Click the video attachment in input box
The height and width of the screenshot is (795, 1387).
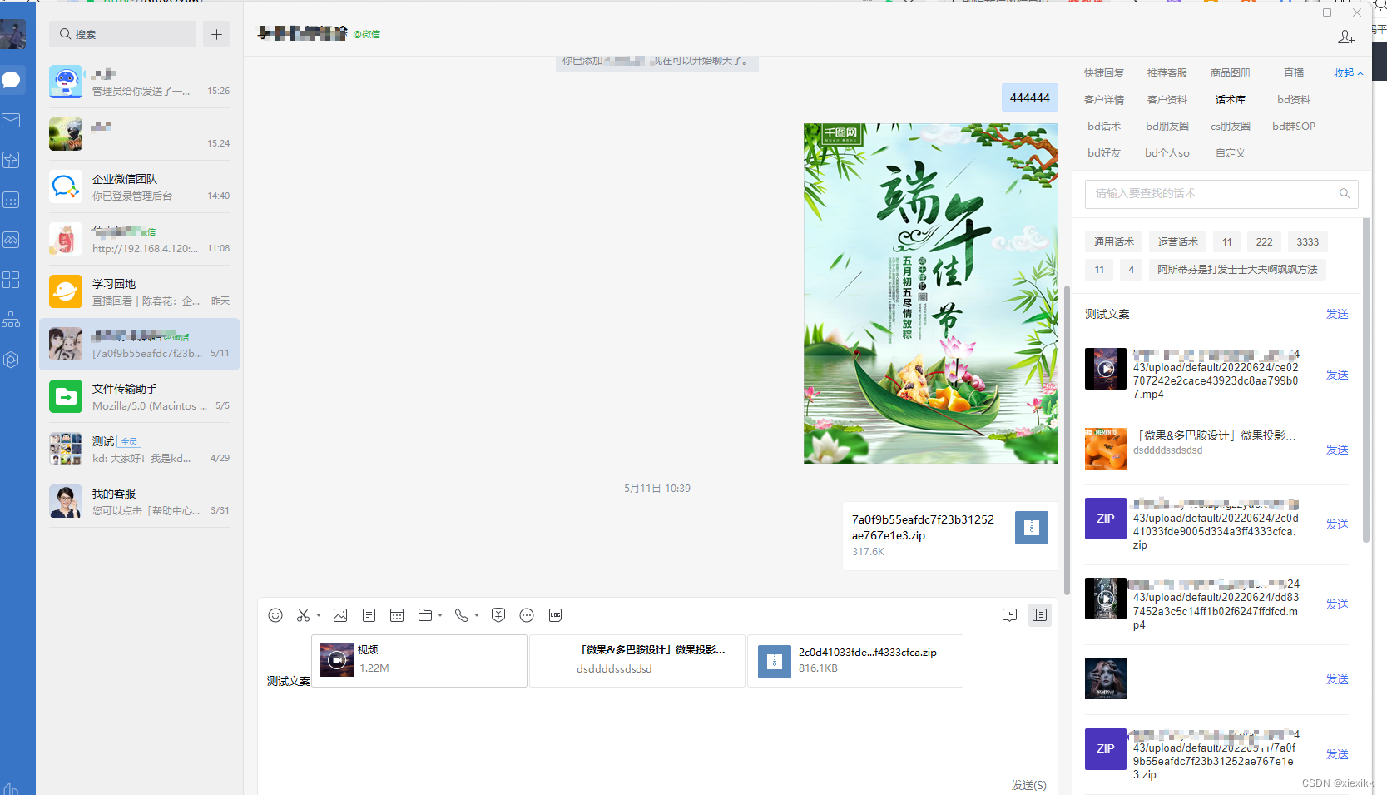tap(419, 661)
